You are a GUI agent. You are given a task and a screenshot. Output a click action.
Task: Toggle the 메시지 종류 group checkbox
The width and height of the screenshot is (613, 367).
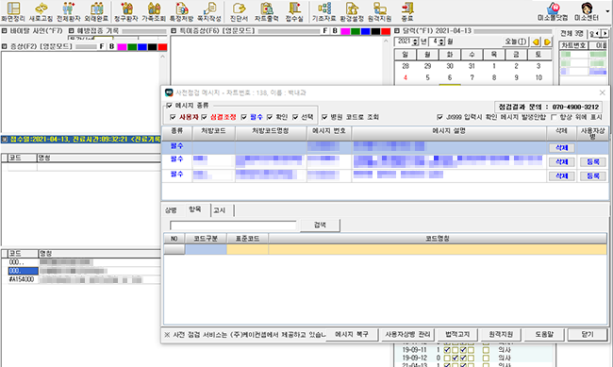point(169,106)
